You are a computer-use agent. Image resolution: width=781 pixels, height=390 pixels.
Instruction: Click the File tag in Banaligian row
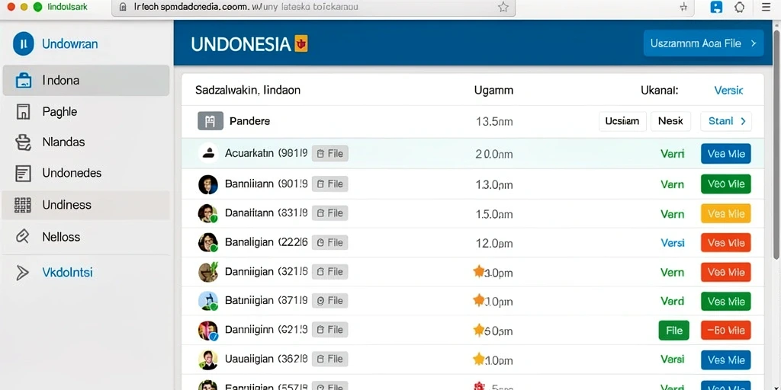point(329,243)
